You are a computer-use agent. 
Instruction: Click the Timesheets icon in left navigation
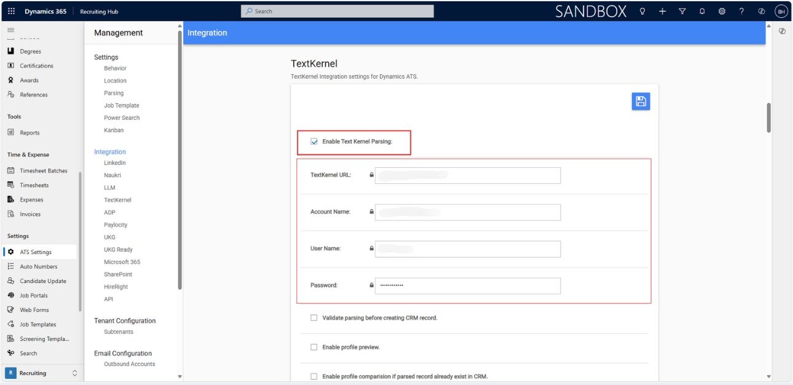point(10,185)
